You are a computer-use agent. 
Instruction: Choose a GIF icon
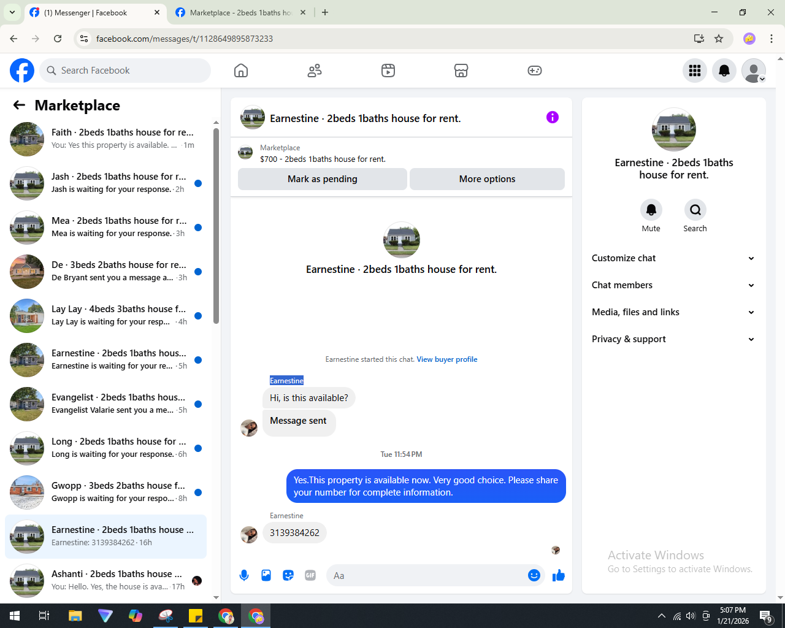tap(310, 575)
